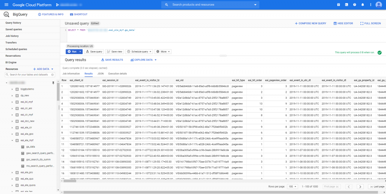The image size is (386, 194).
Task: Click the free trial gift icon
Action: point(339,5)
